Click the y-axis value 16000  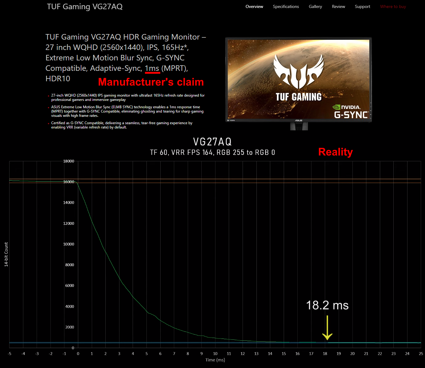point(68,182)
